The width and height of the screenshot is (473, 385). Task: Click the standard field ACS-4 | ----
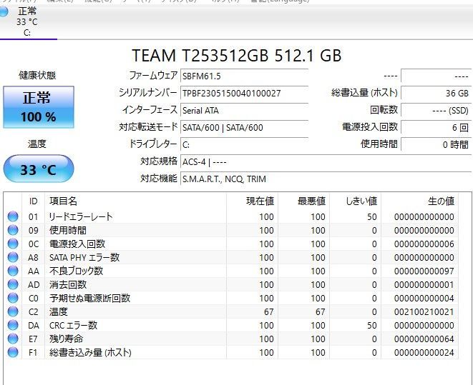326,162
